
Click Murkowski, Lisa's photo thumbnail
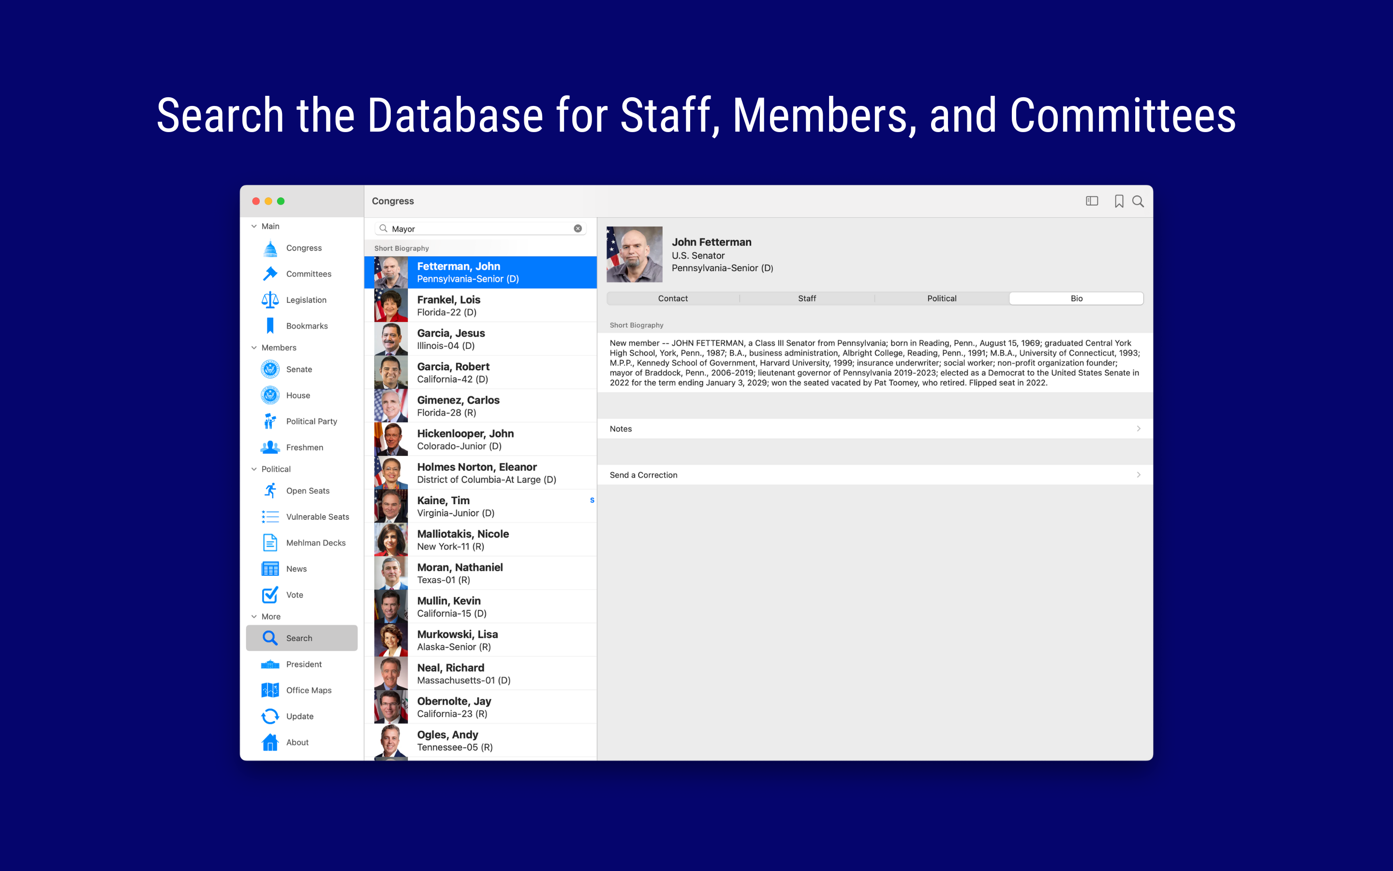[391, 639]
